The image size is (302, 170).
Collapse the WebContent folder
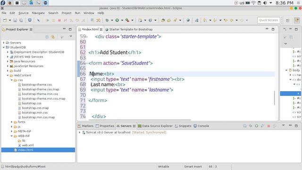click(8, 76)
